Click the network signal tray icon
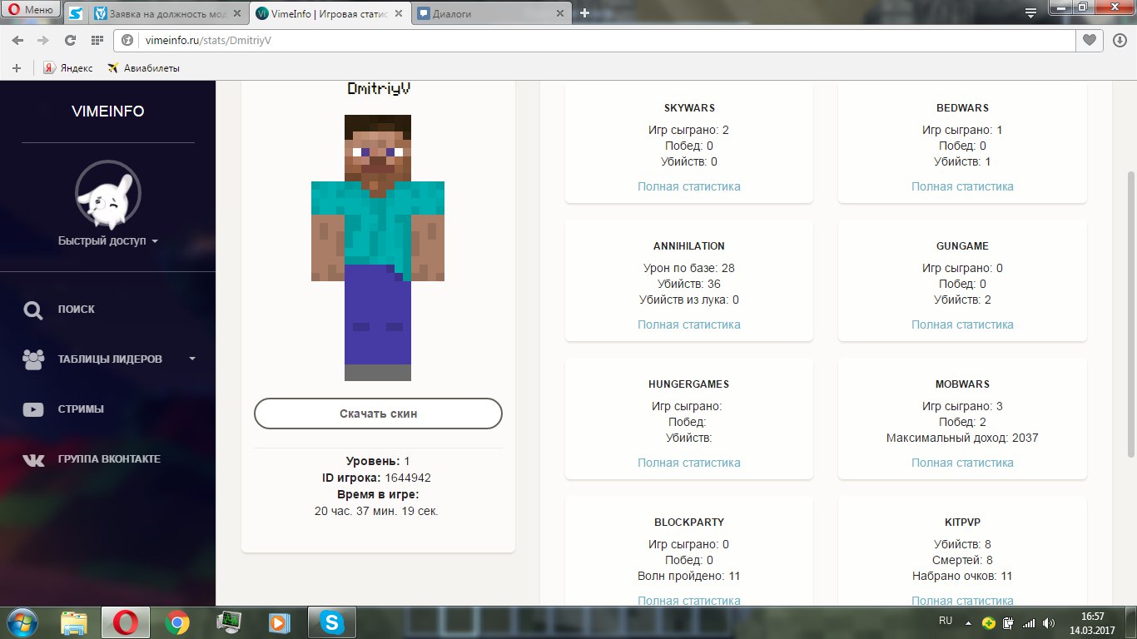1137x639 pixels. pos(1029,622)
